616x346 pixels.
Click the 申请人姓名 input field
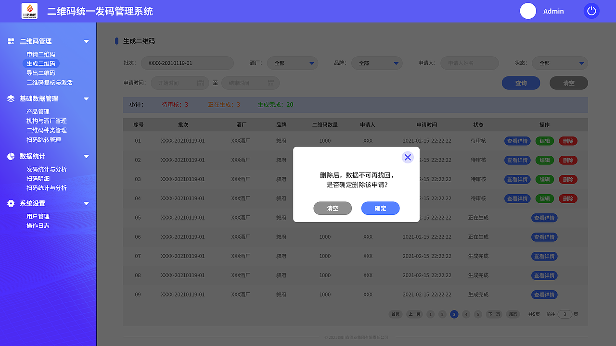coord(469,63)
